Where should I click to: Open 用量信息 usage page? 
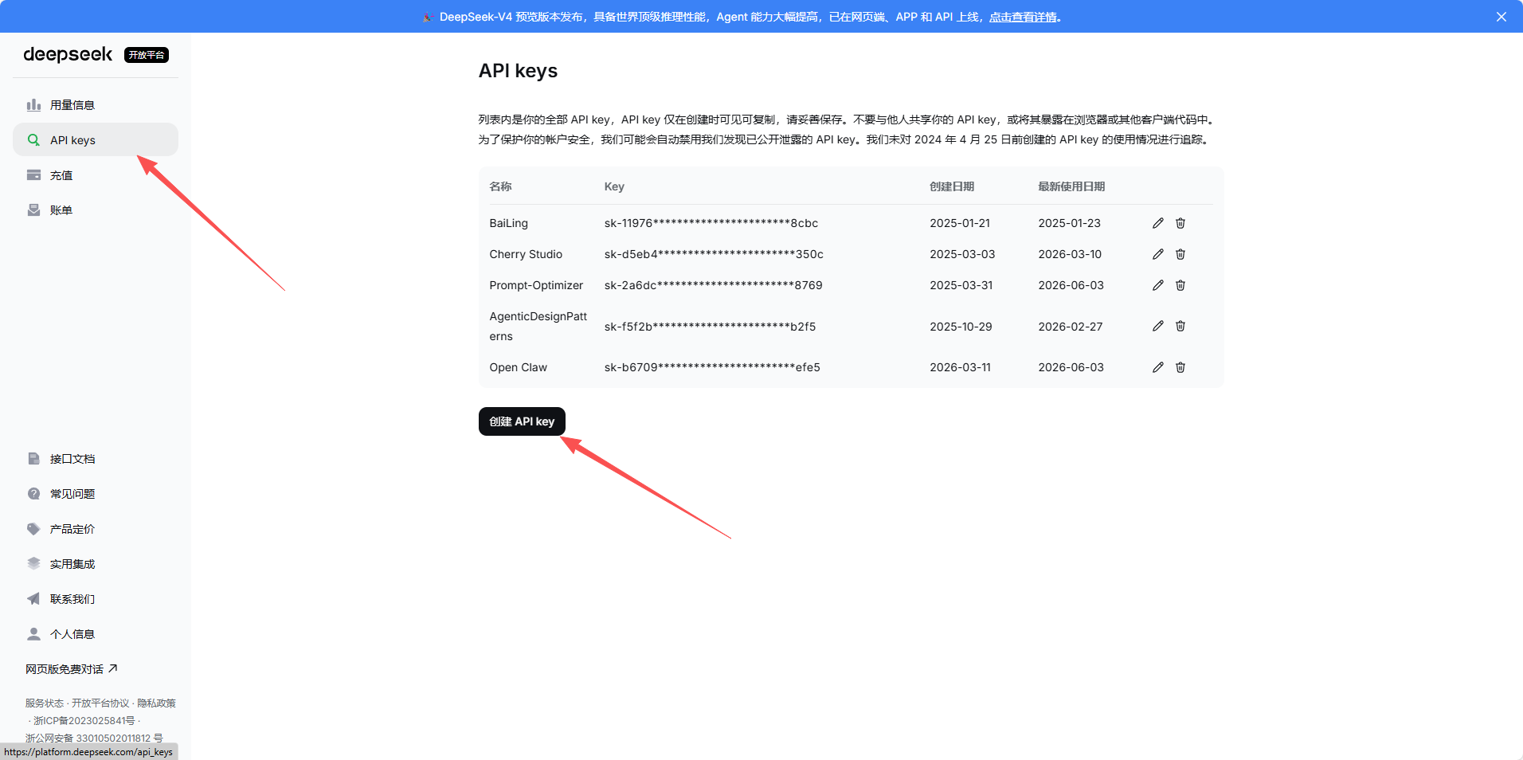96,105
